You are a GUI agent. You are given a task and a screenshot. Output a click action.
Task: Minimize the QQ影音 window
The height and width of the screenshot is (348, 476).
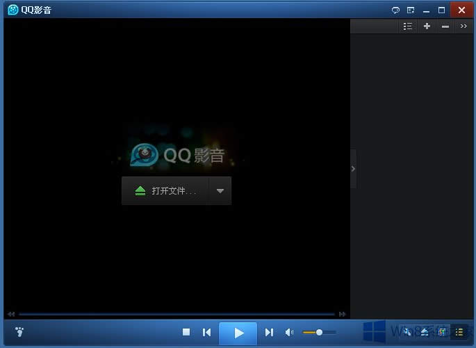[x=426, y=11]
